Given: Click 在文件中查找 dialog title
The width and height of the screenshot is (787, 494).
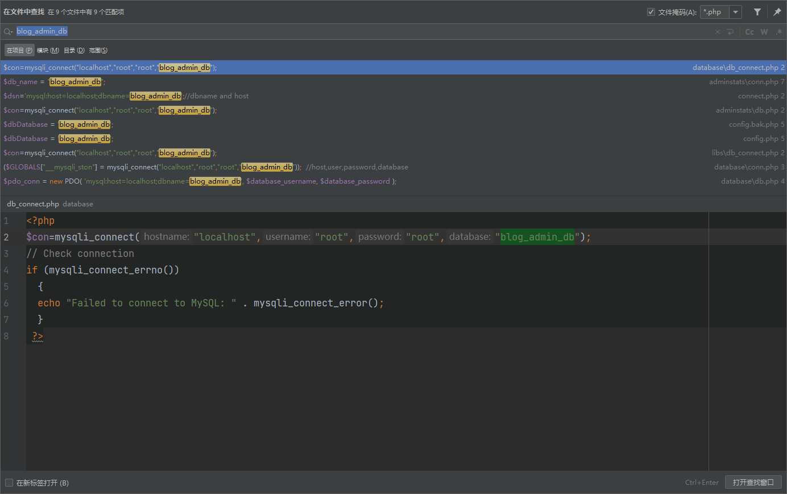Looking at the screenshot, I should pos(23,12).
